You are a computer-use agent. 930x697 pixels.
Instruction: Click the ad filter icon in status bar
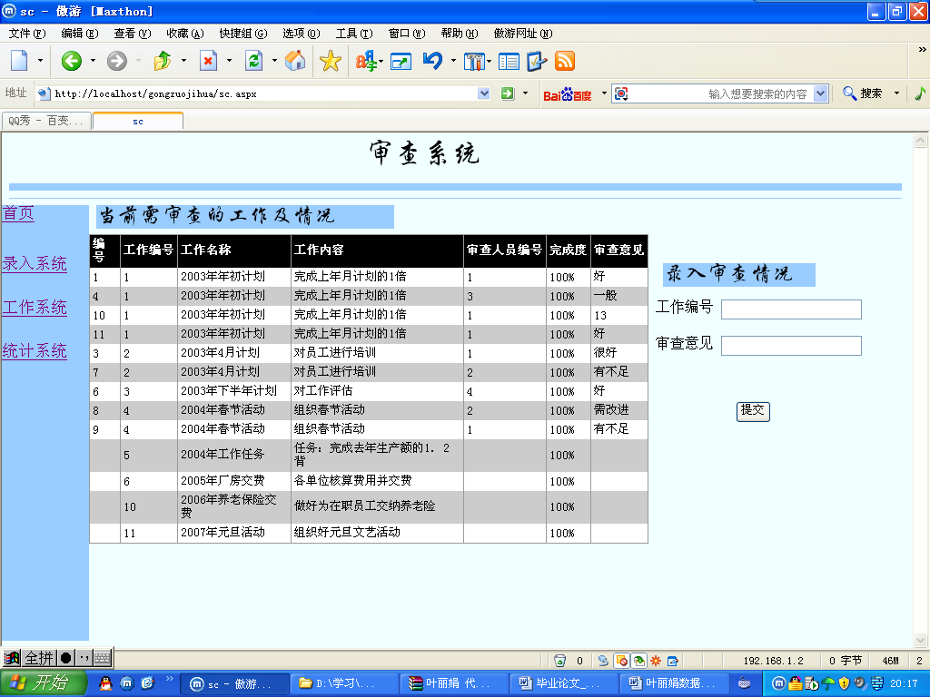click(621, 661)
